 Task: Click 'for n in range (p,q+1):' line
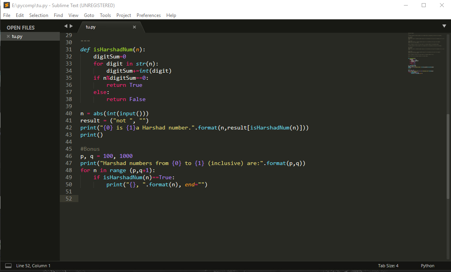point(118,170)
